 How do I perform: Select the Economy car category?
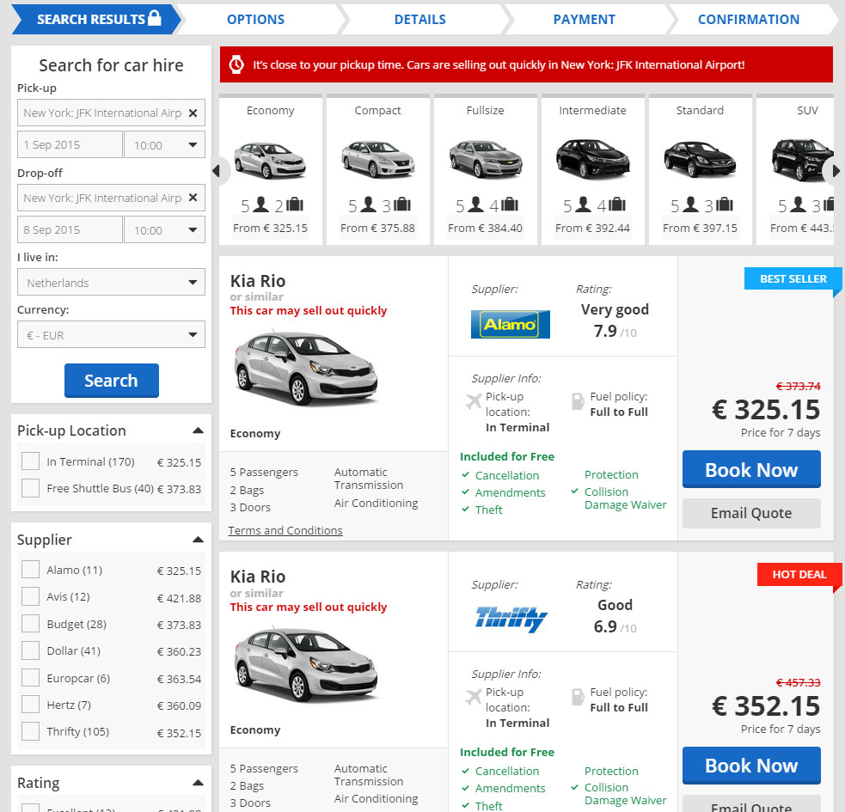(271, 170)
